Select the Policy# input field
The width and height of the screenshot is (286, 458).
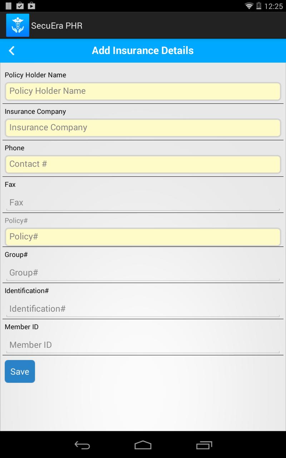(x=143, y=237)
